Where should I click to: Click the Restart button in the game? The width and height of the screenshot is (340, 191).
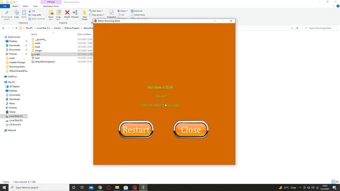tap(136, 129)
